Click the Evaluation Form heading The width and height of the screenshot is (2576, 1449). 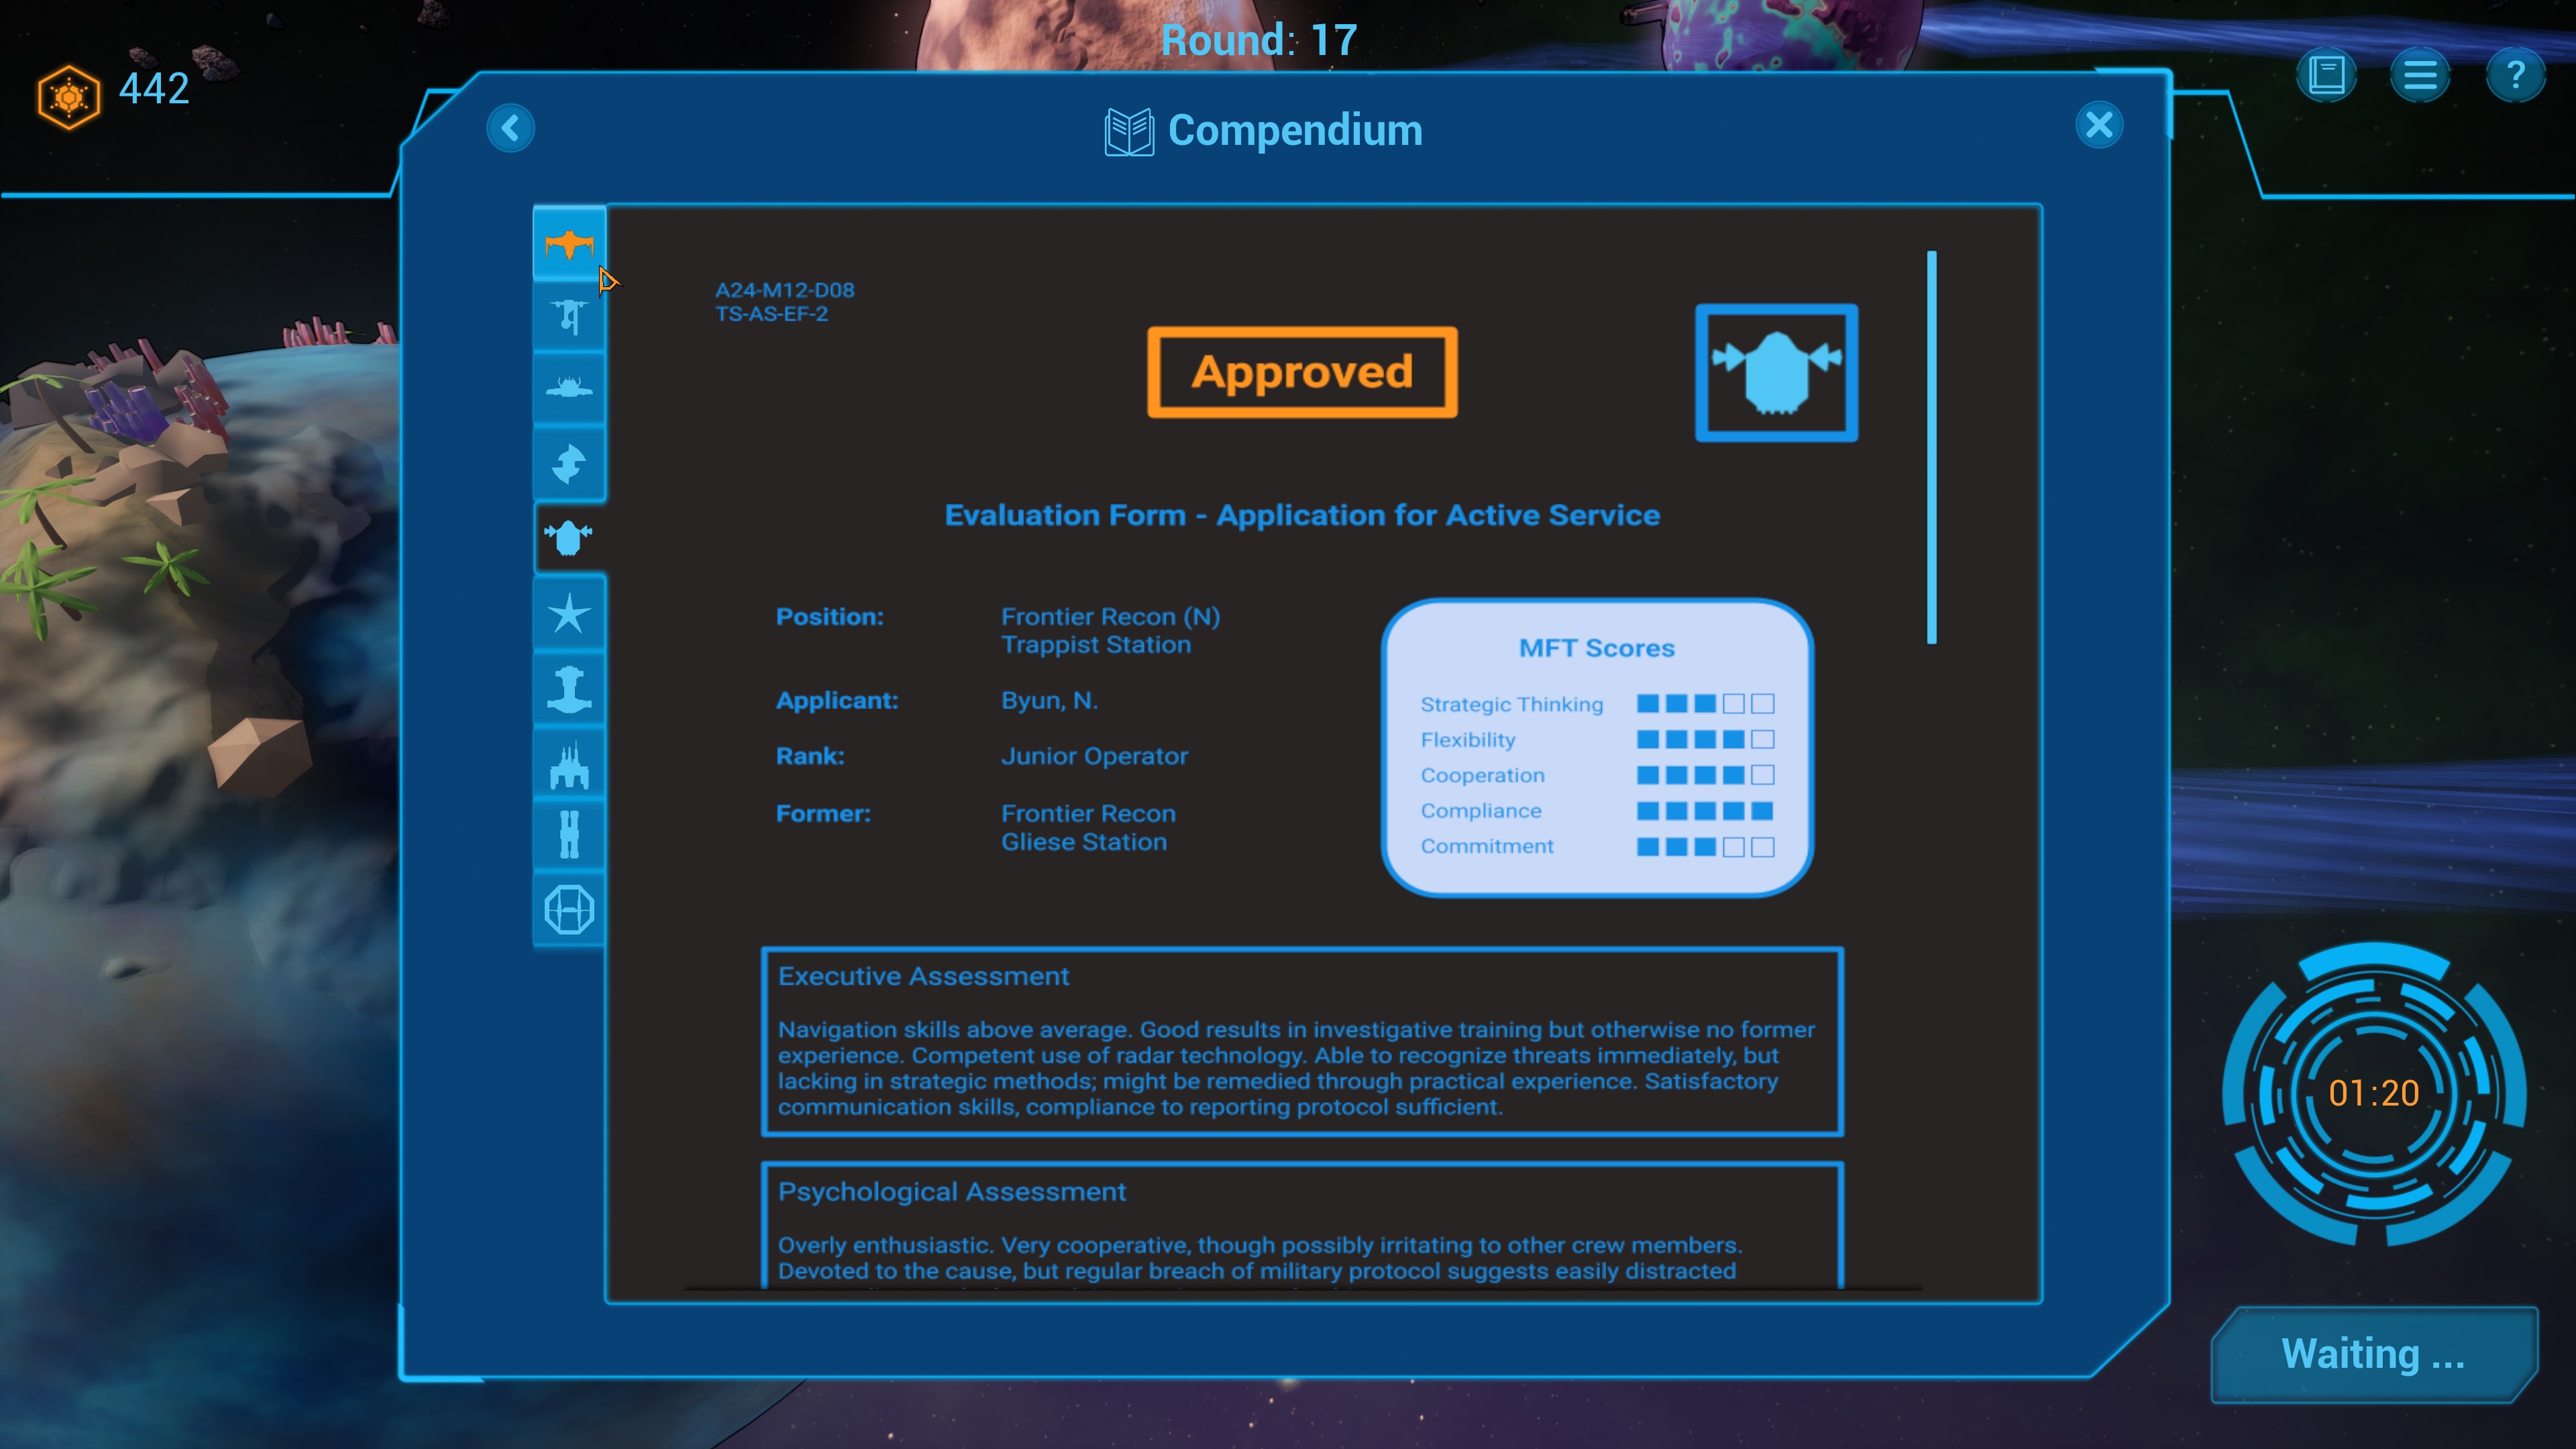(1302, 515)
